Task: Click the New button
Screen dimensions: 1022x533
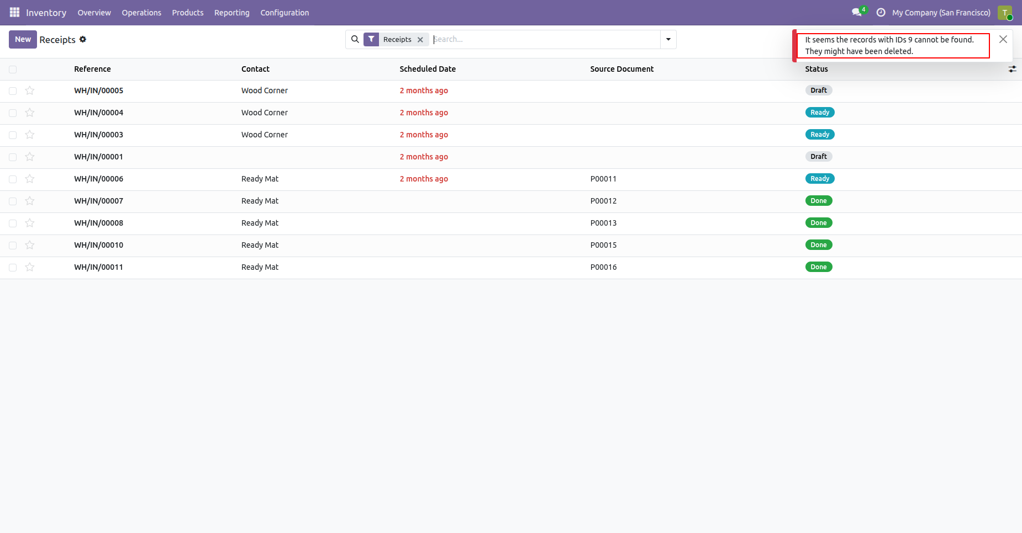Action: coord(23,39)
